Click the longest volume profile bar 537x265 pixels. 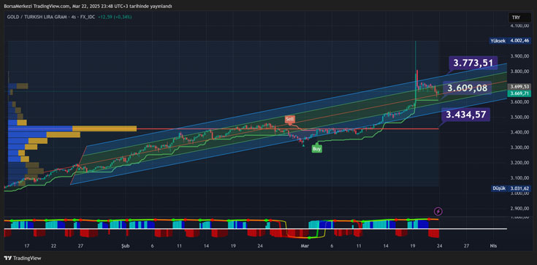[72, 128]
